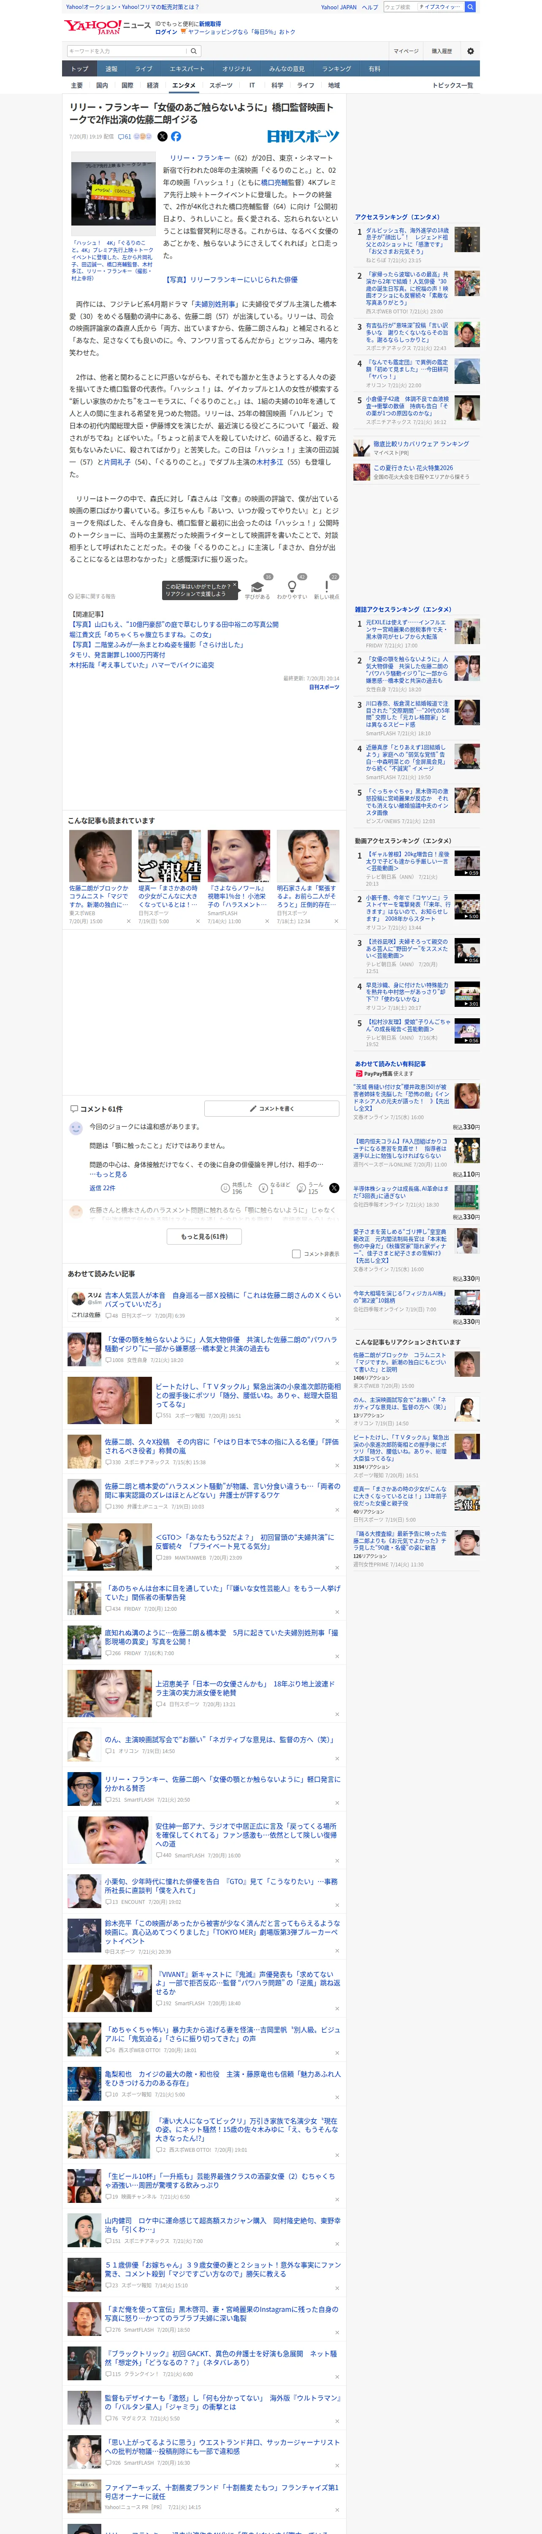Click the コメントを書く button
Viewport: 542px width, 2534px height.
click(271, 1109)
